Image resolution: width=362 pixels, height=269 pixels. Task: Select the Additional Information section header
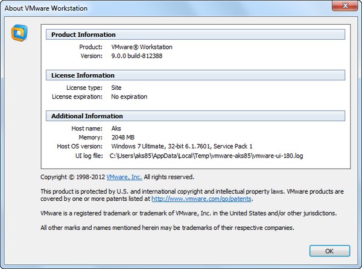pos(87,116)
